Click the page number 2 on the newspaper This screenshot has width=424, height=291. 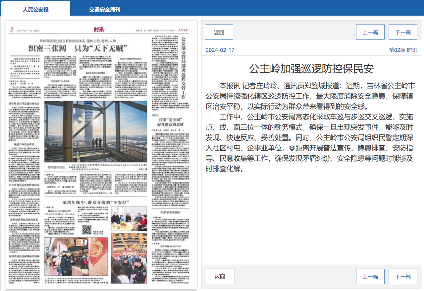click(12, 30)
